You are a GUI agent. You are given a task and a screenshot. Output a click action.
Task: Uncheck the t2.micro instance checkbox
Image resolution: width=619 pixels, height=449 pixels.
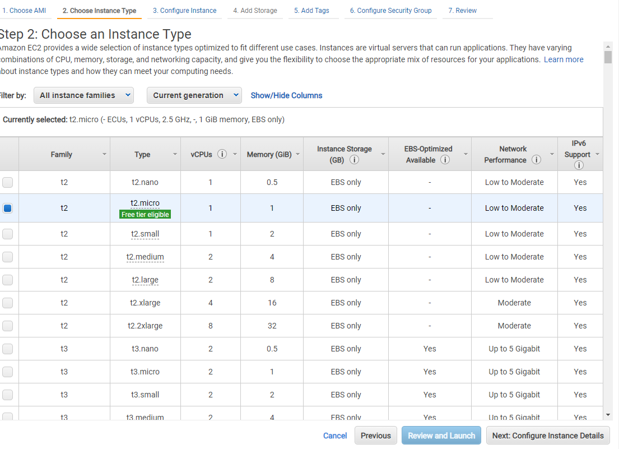pos(7,208)
